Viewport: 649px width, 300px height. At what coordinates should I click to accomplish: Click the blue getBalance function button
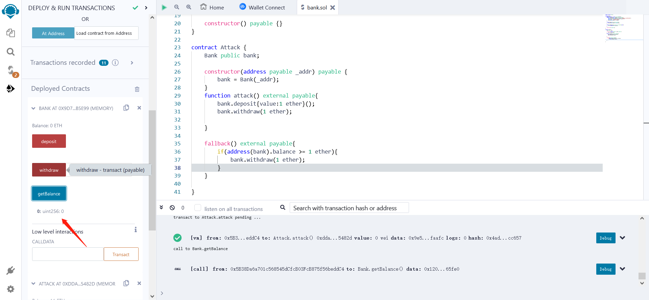pyautogui.click(x=49, y=193)
